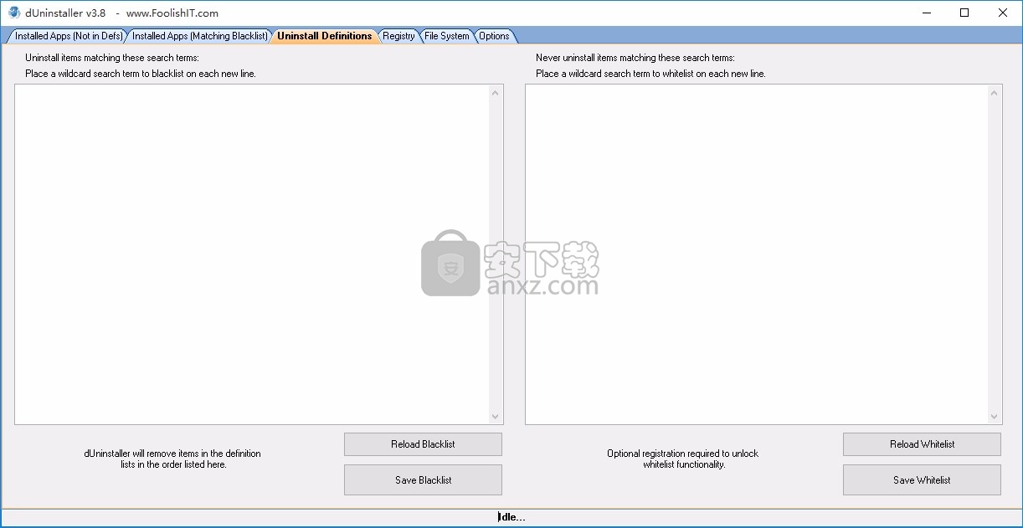This screenshot has width=1023, height=528.
Task: Click the dUninstaller app icon in title bar
Action: coord(14,13)
